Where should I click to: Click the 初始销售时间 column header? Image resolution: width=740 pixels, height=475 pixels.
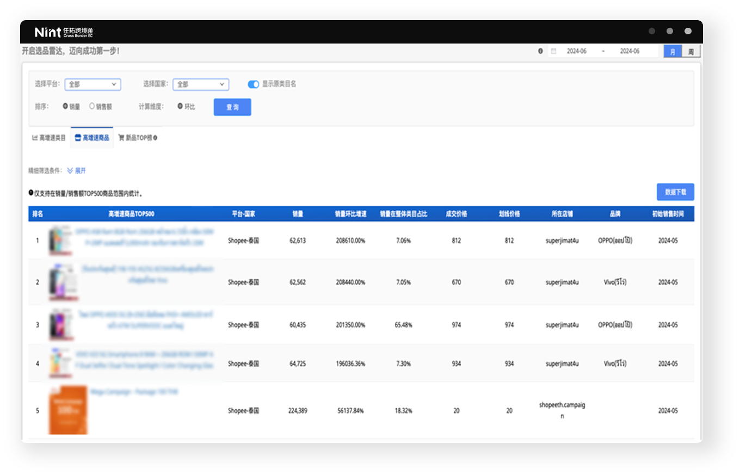coord(668,214)
